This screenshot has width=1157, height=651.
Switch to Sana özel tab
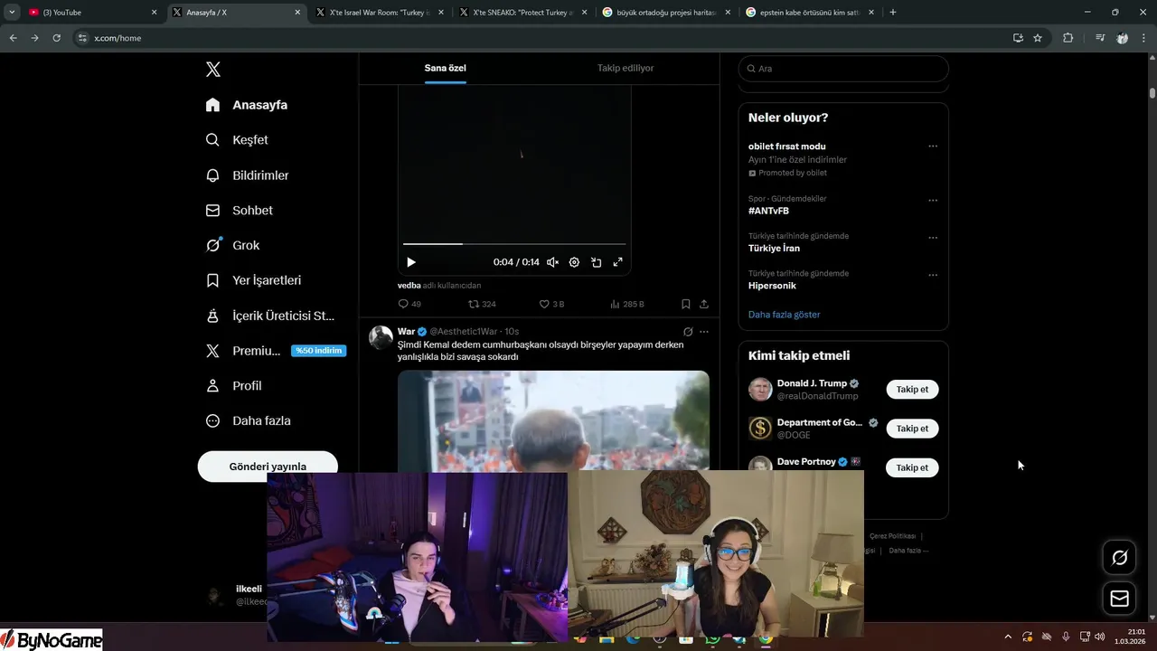[446, 68]
